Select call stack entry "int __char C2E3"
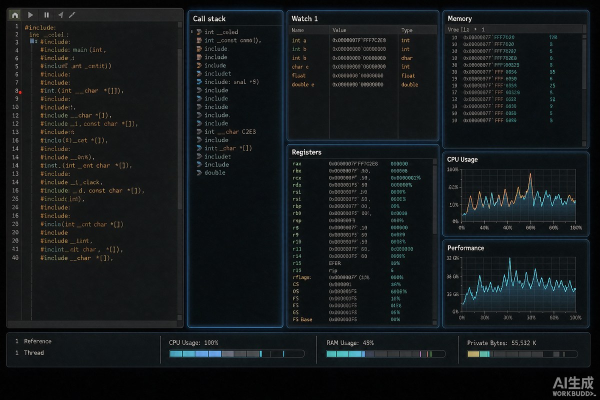This screenshot has height=400, width=600. tap(230, 131)
